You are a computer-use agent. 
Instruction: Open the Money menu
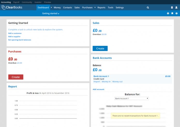57,8
